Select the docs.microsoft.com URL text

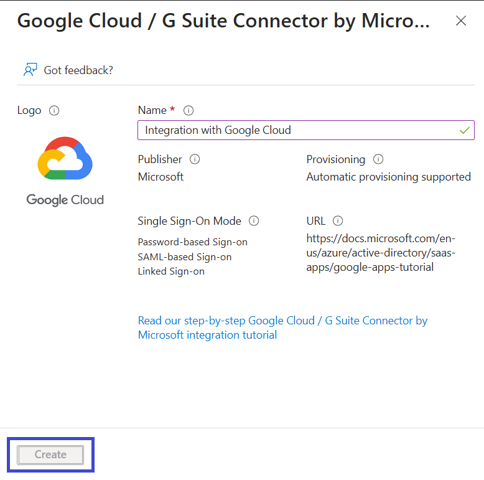pyautogui.click(x=381, y=253)
